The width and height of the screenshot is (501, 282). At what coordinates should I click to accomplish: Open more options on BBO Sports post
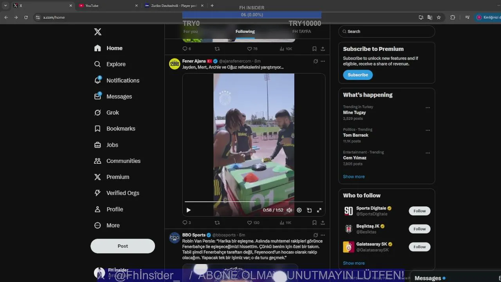coord(323,235)
